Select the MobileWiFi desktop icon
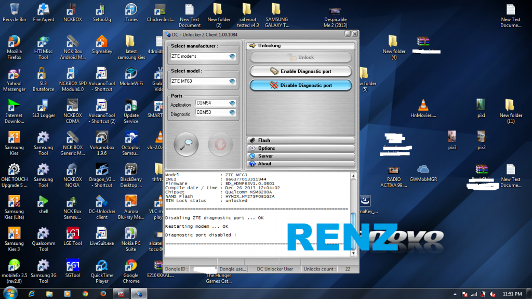 (x=131, y=77)
